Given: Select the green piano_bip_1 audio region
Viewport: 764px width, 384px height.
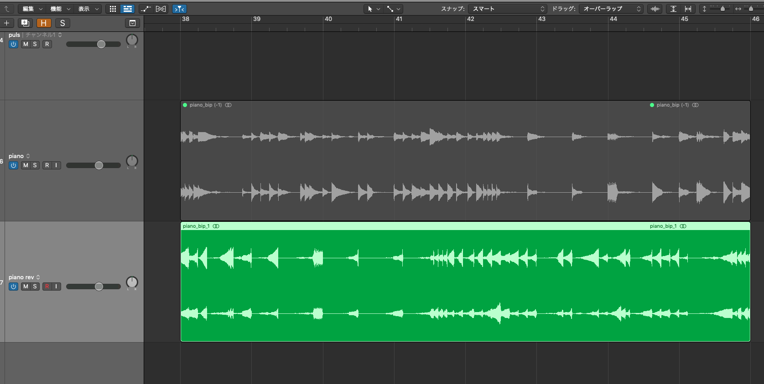Looking at the screenshot, I should tap(465, 282).
